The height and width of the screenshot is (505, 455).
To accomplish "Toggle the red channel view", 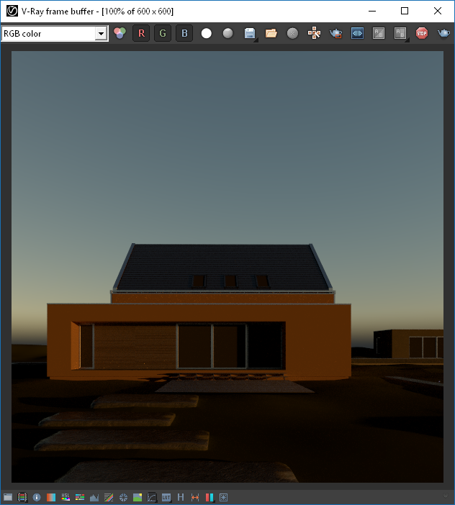I will 141,33.
